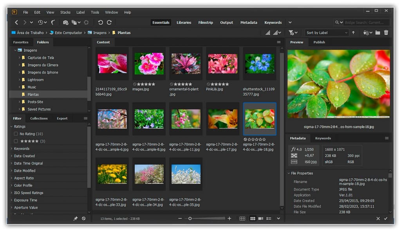Image resolution: width=401 pixels, height=232 pixels.
Task: Apply metadata changes with checkmark
Action: click(386, 219)
